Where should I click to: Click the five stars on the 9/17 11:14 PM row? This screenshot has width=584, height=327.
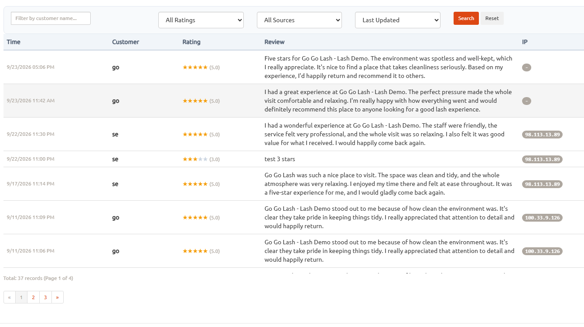point(195,184)
